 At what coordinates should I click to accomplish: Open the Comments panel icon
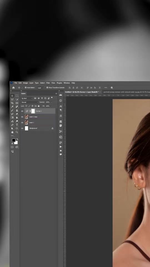61,154
